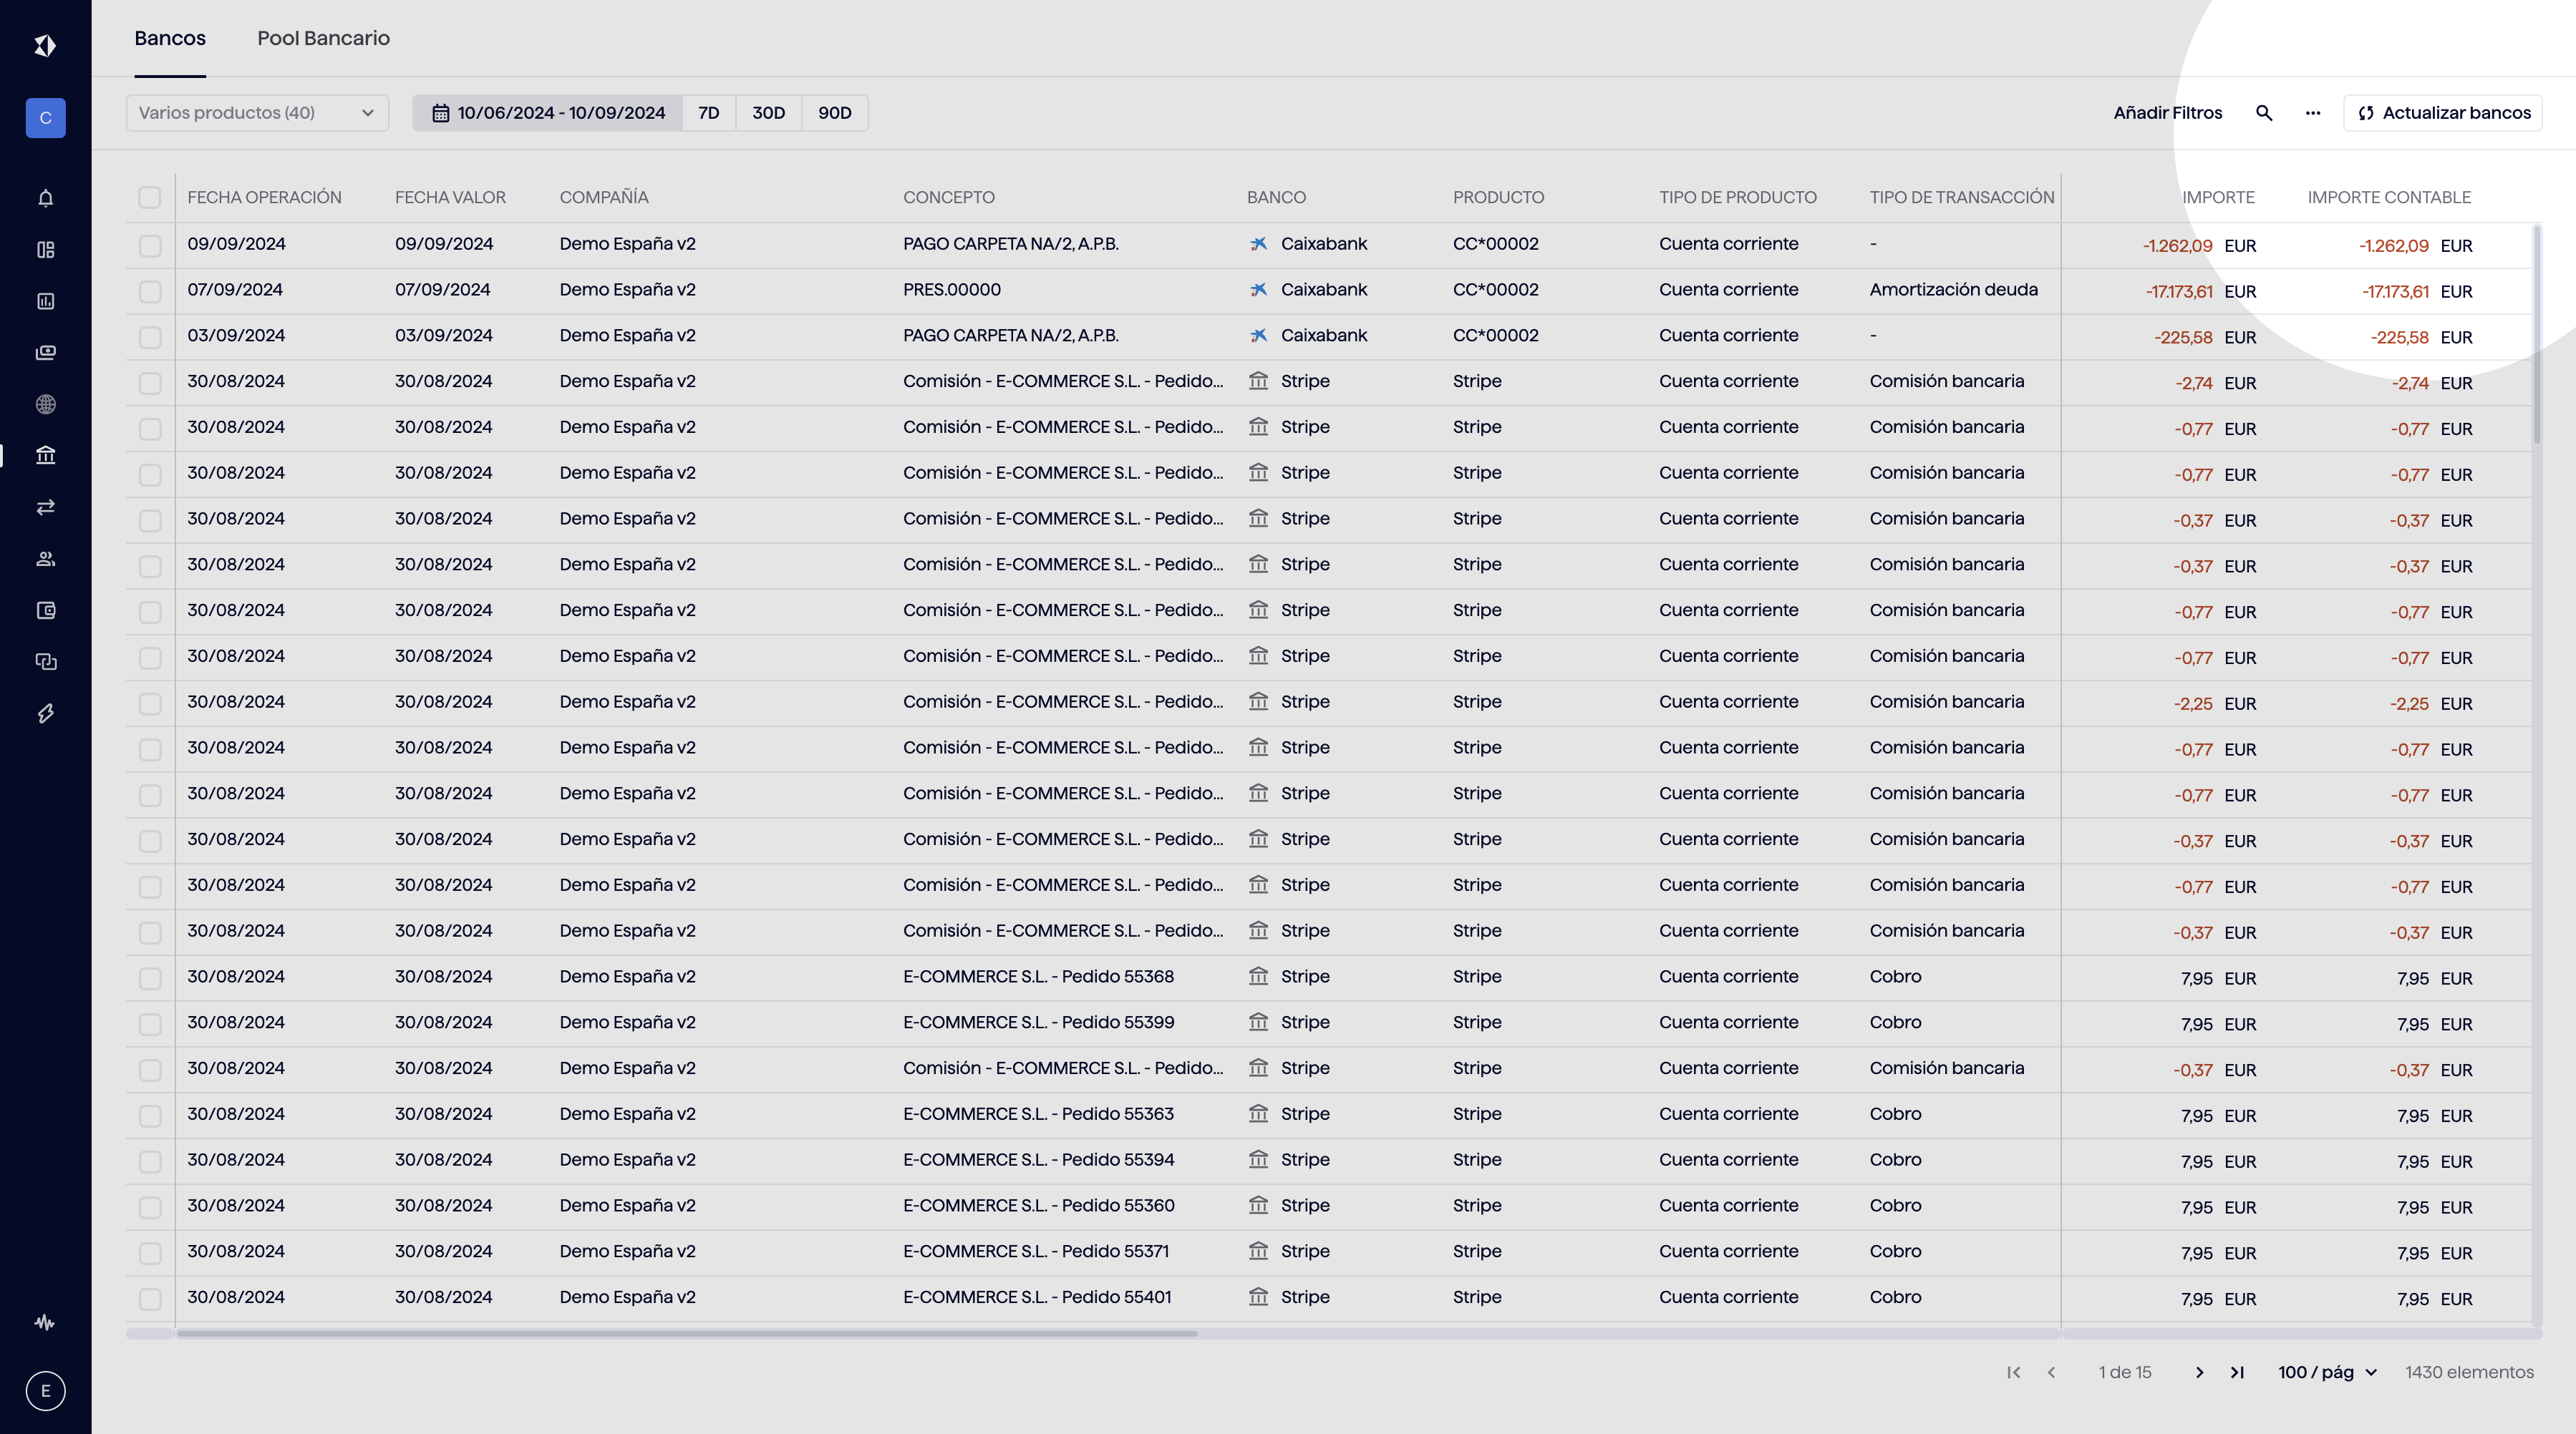The image size is (2576, 1434).
Task: Open the bar chart reports icon in sidebar
Action: (x=45, y=301)
